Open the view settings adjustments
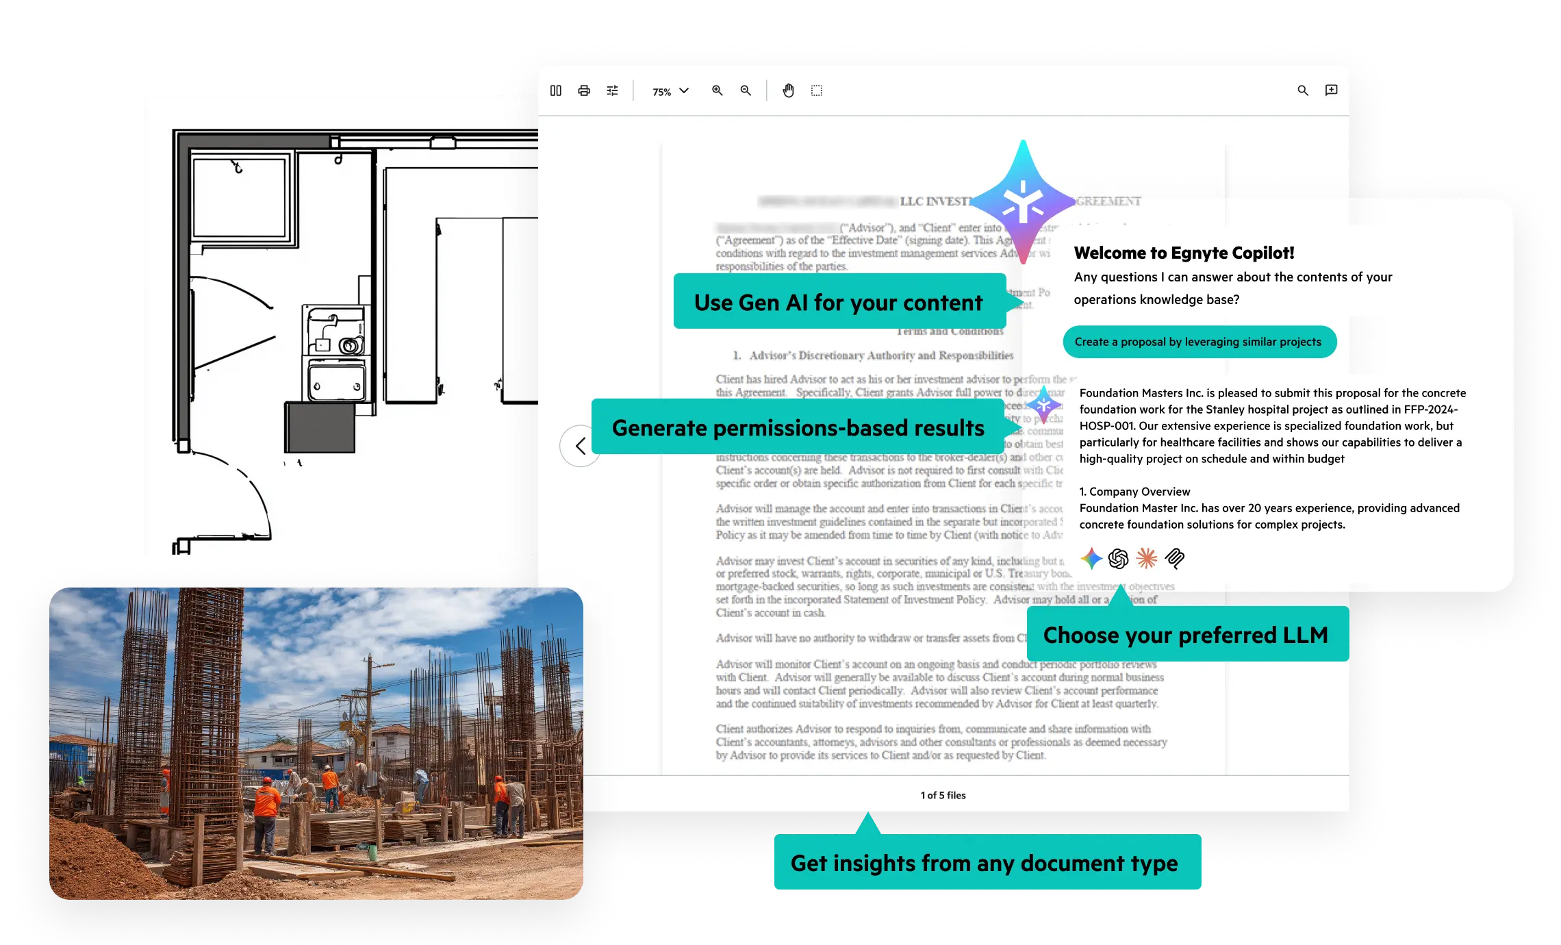This screenshot has width=1561, height=945. pos(612,90)
